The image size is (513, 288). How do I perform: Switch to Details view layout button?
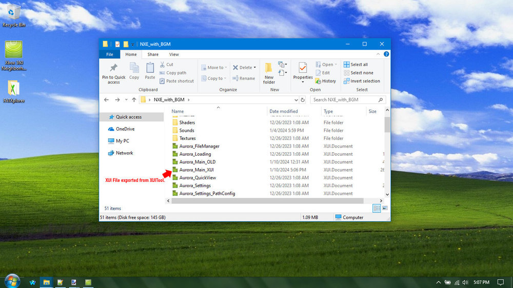(377, 208)
